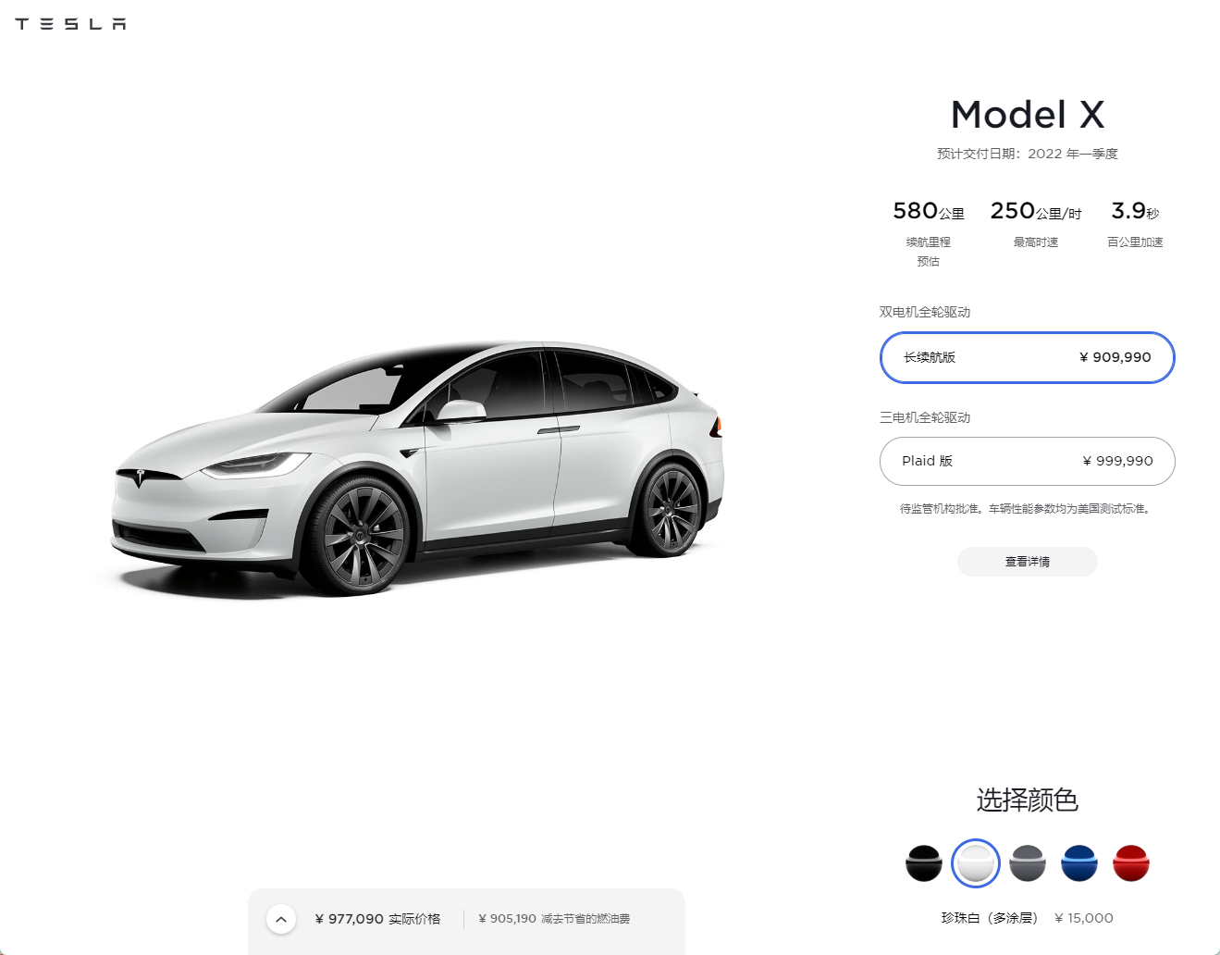Choose the pearl white paint color
The image size is (1220, 955).
[976, 863]
